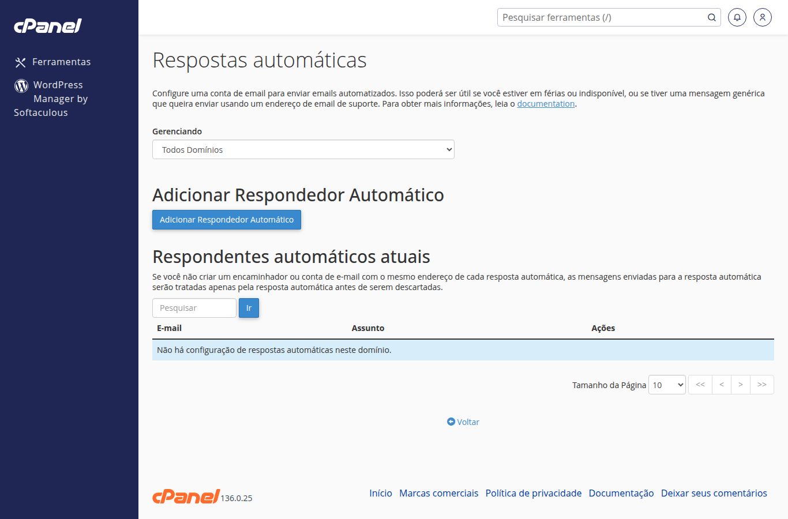Click the Ações column header
Image resolution: width=788 pixels, height=519 pixels.
(603, 328)
